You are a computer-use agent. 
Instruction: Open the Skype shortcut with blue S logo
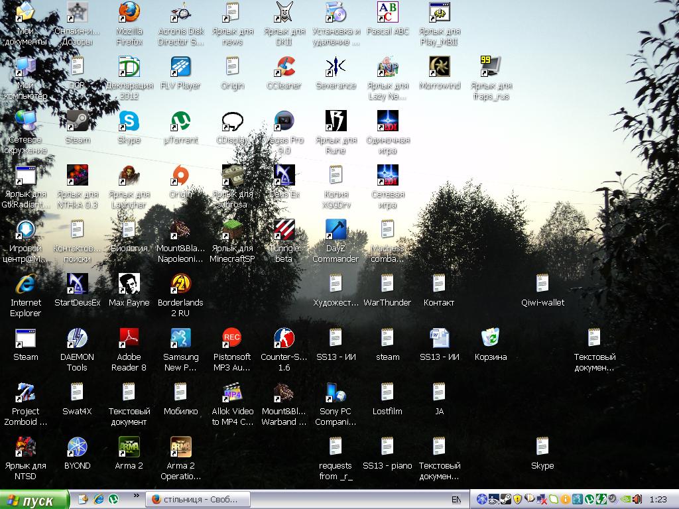(129, 127)
